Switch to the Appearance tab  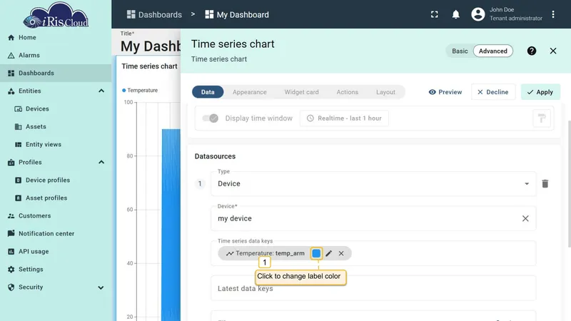click(x=249, y=92)
